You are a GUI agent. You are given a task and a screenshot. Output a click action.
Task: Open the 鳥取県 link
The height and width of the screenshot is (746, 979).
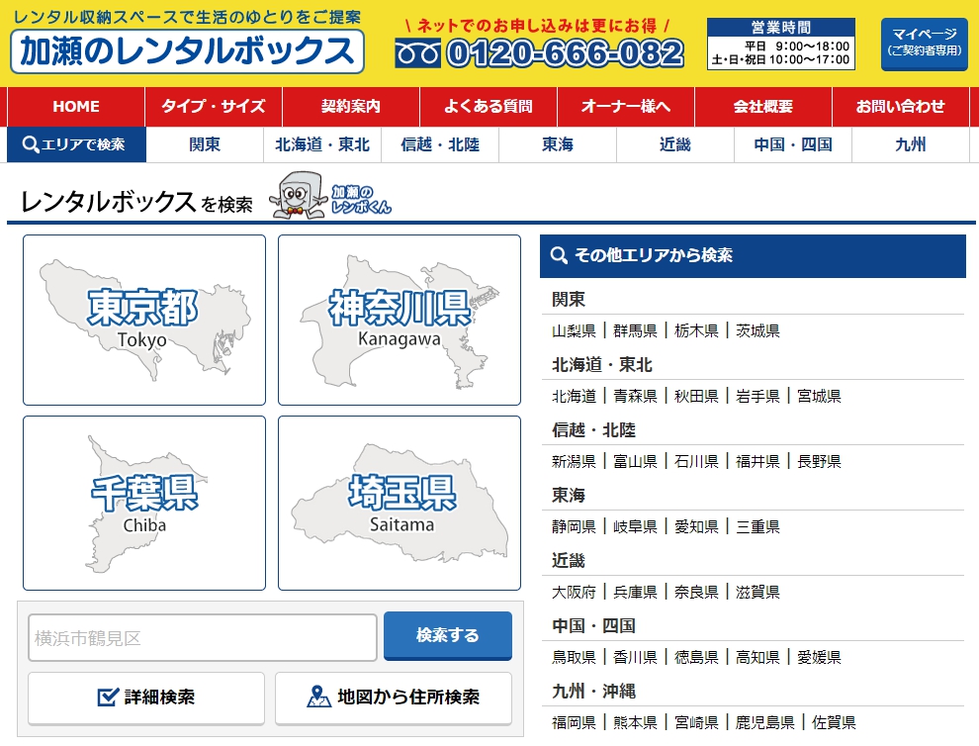574,657
